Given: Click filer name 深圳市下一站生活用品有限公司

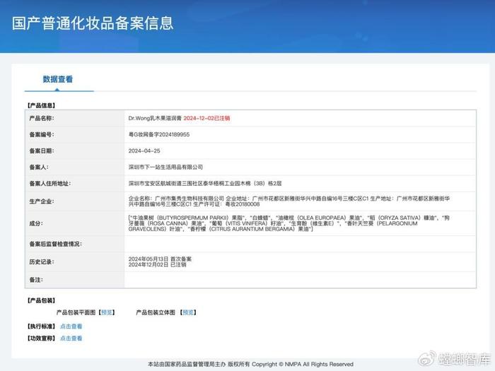Looking at the screenshot, I should [165, 167].
